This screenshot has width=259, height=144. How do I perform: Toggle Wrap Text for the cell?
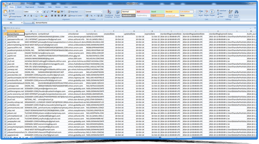[x=73, y=11]
